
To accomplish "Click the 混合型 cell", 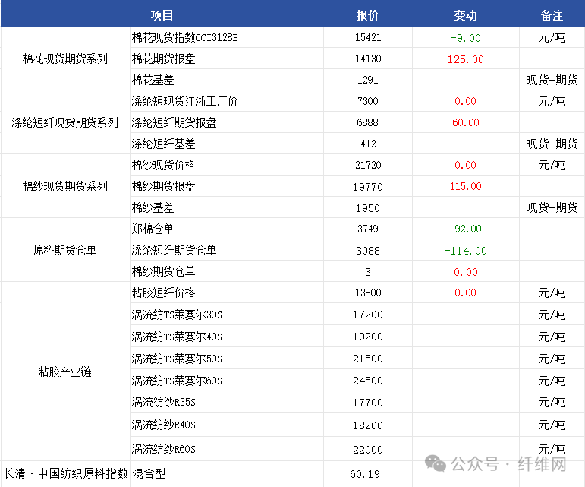I will 149,473.
